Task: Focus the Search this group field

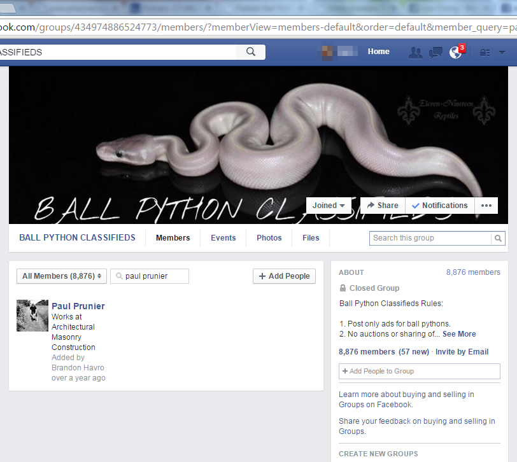Action: pyautogui.click(x=430, y=238)
